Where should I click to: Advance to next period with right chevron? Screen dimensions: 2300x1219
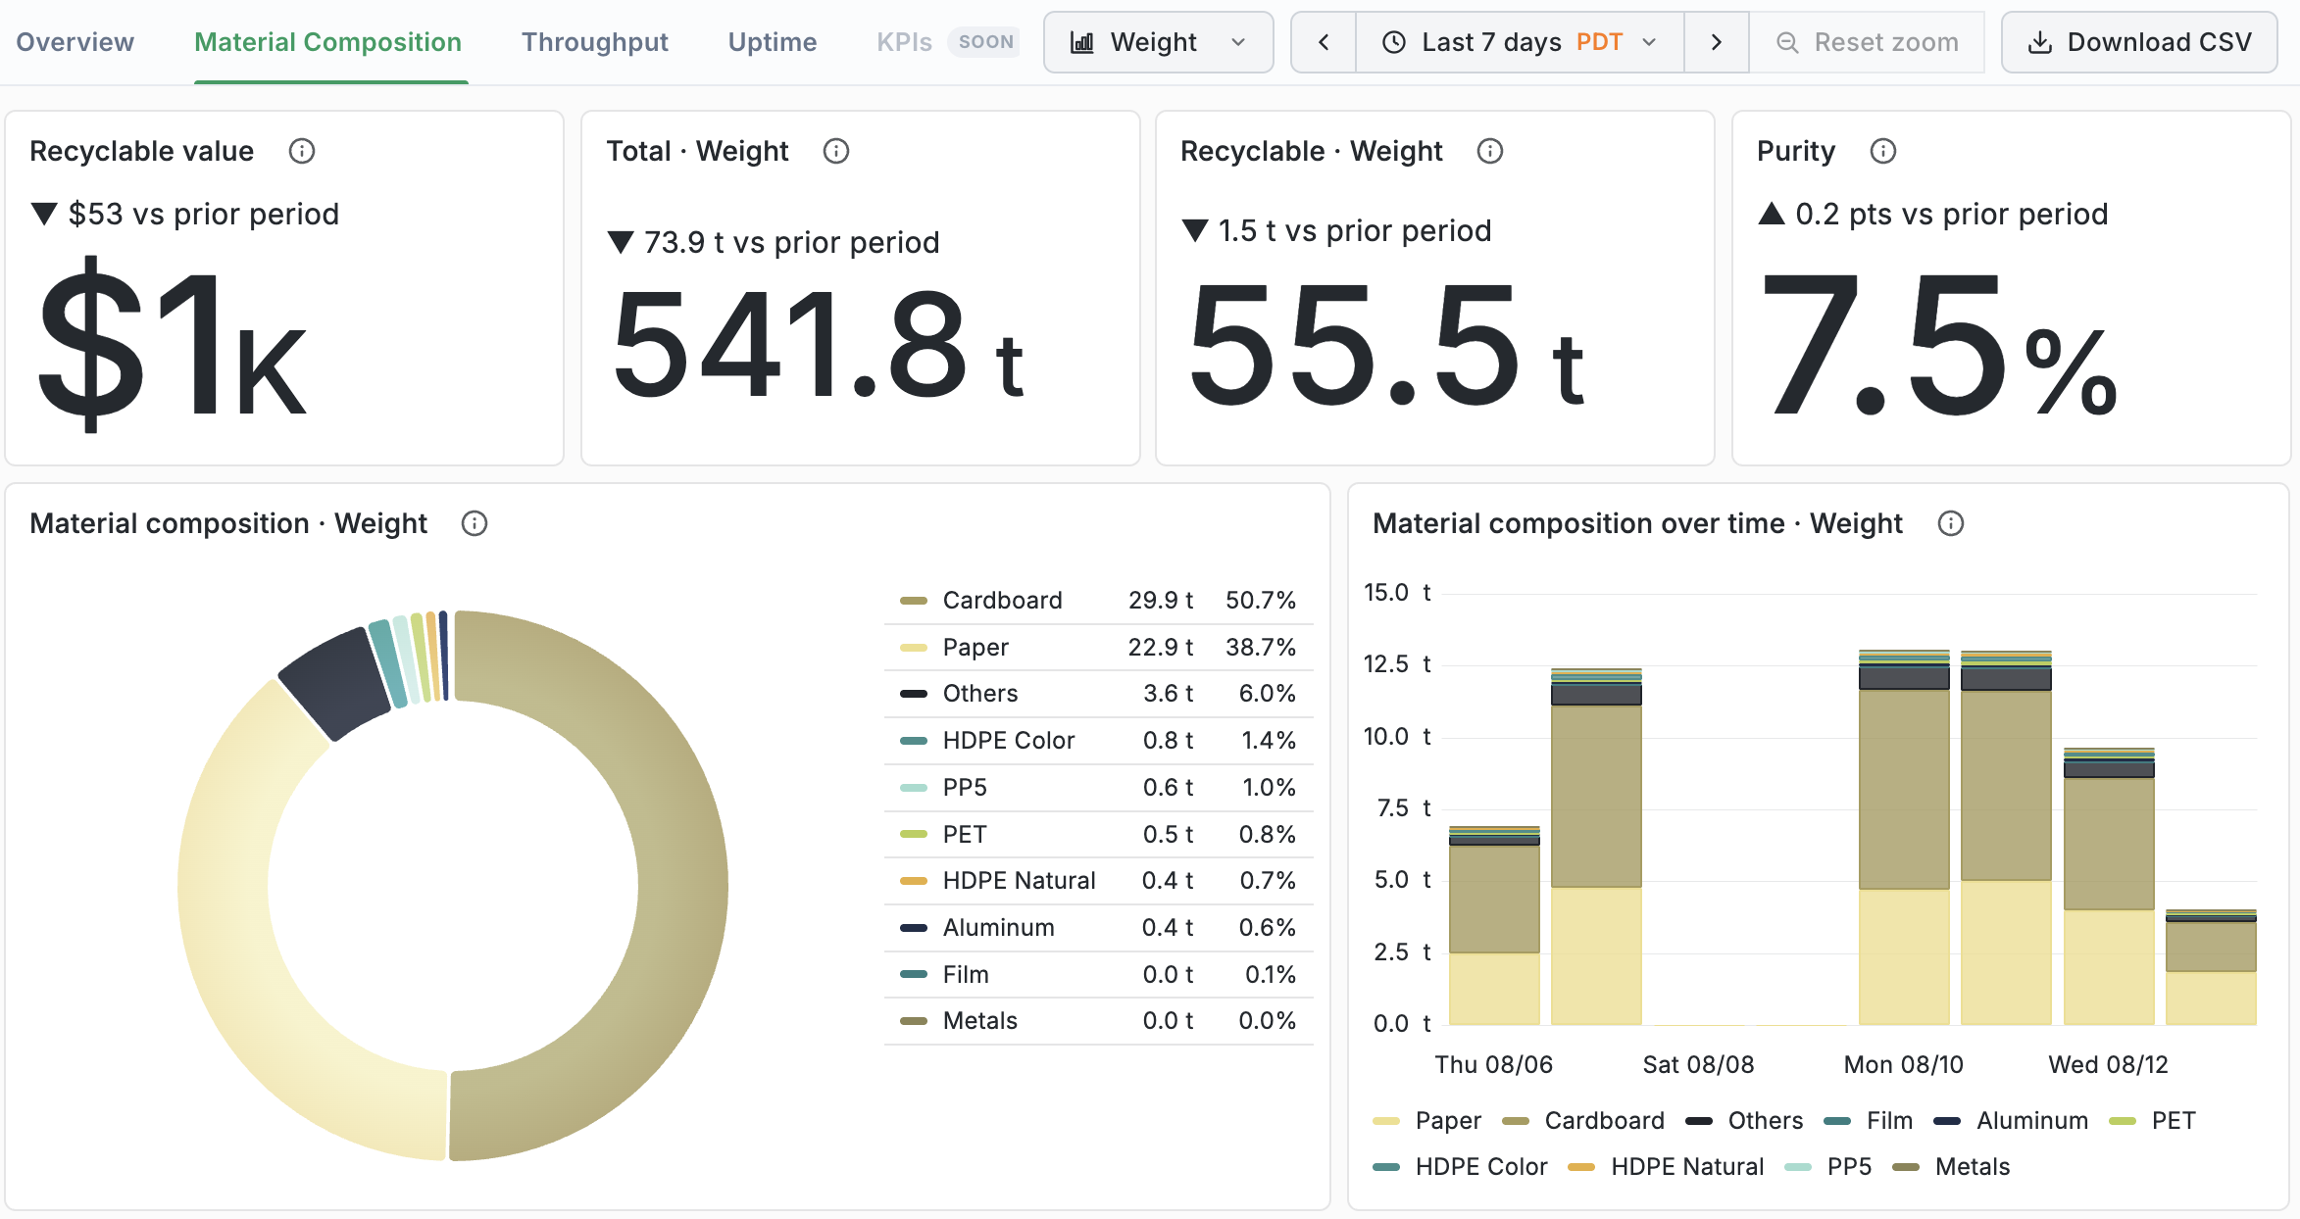coord(1716,42)
